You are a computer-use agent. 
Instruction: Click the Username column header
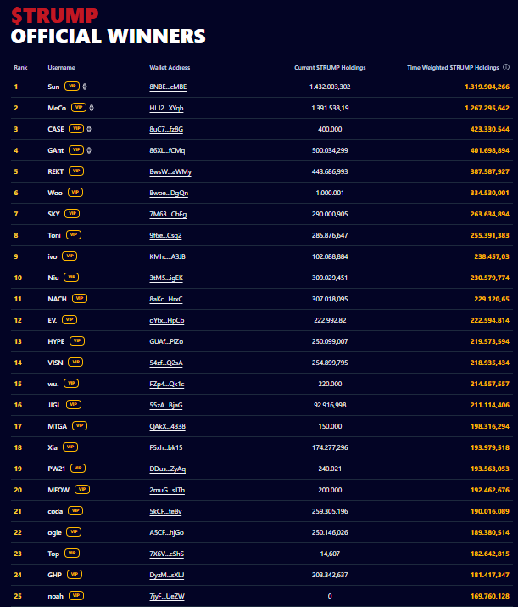[61, 67]
